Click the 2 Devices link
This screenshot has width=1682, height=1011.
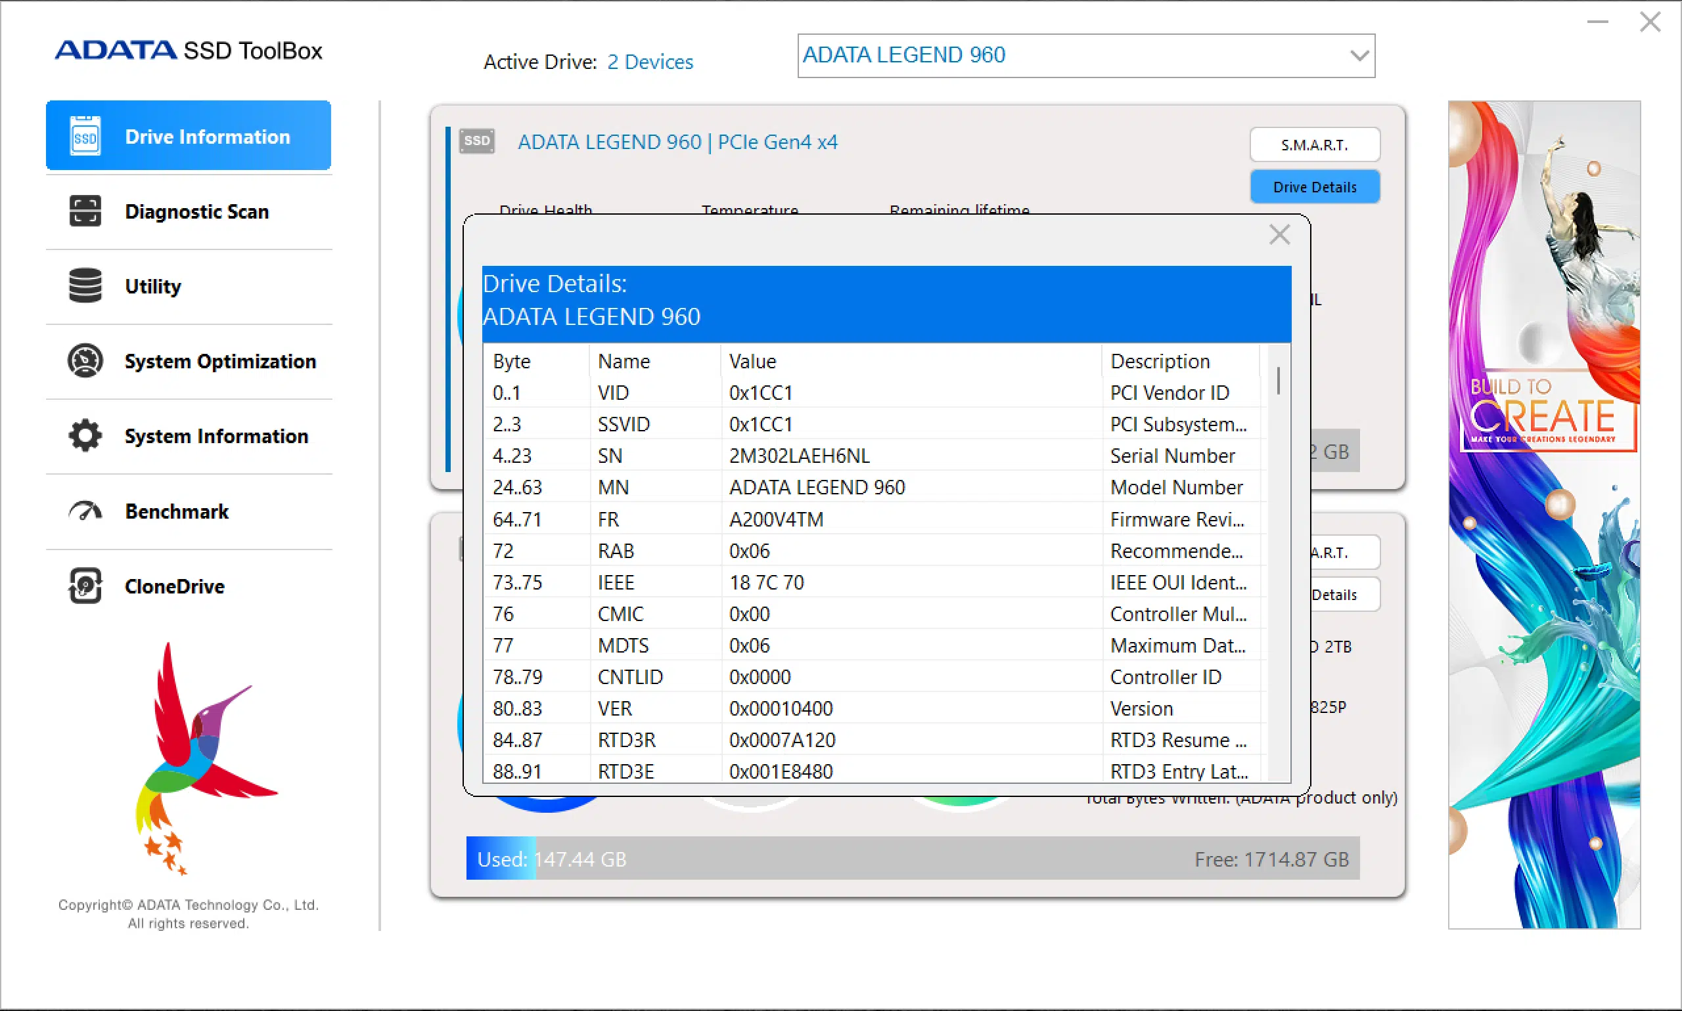coord(650,62)
